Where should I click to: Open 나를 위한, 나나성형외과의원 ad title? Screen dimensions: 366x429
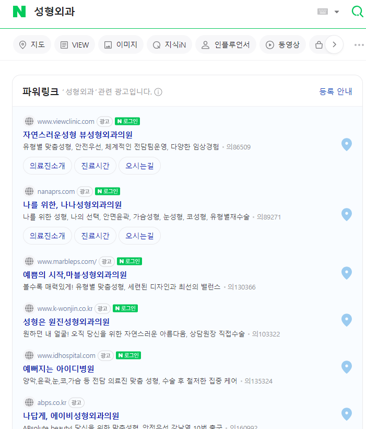(x=73, y=205)
